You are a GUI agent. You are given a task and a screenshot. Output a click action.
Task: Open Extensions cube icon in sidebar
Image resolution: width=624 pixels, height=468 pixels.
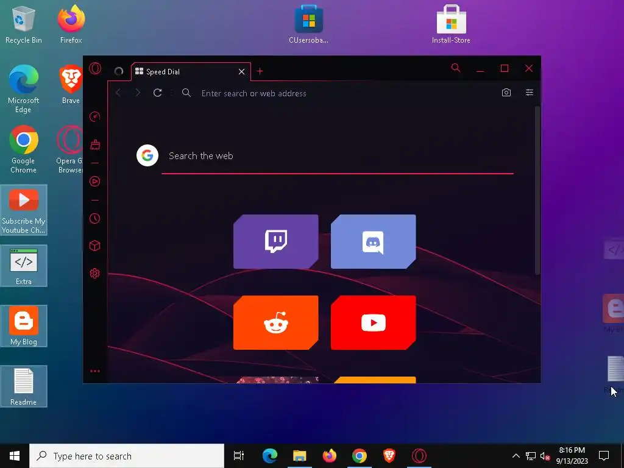[94, 246]
